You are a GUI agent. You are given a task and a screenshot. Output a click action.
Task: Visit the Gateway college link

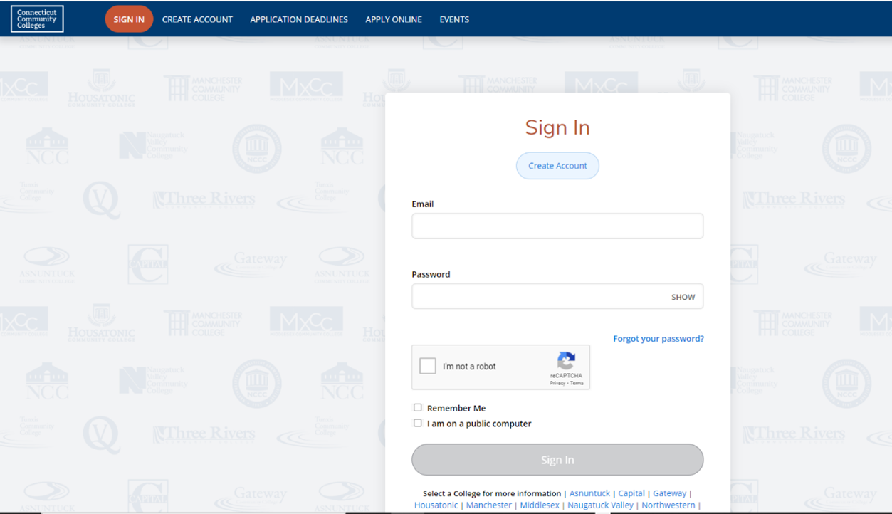670,493
